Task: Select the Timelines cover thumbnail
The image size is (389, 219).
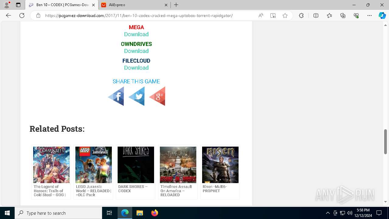Action: point(178,165)
